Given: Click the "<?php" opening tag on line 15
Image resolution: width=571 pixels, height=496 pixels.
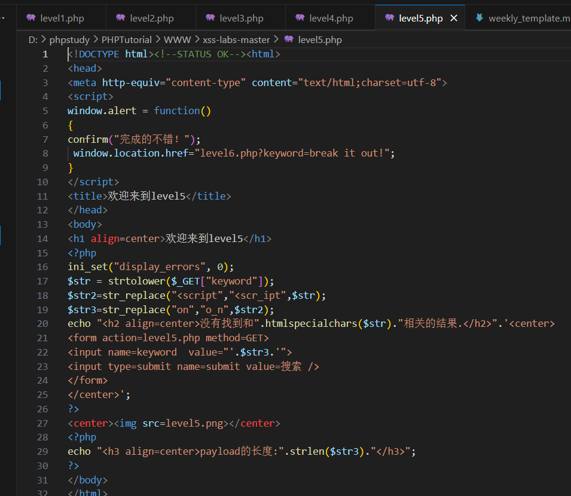Looking at the screenshot, I should (x=82, y=253).
